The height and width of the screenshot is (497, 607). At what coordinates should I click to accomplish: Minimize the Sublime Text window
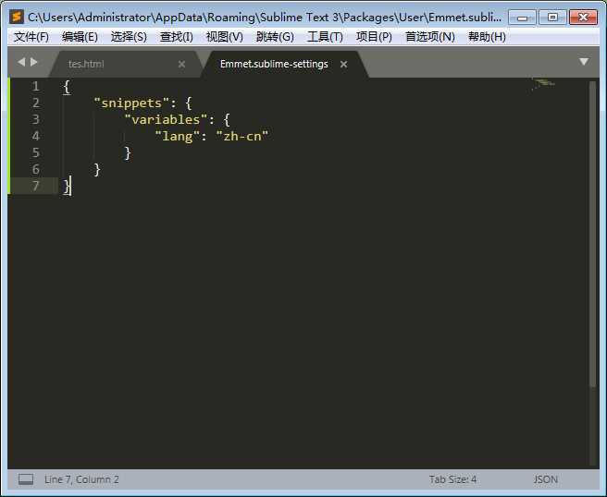tap(522, 18)
